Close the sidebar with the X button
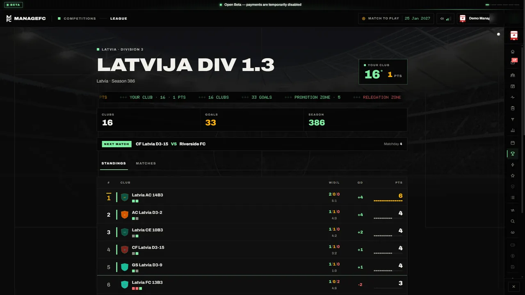The width and height of the screenshot is (525, 295). click(514, 286)
